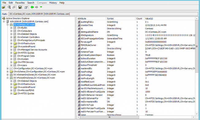This screenshot has height=120, width=200.
Task: Open the Edit menu
Action: coord(11,3)
